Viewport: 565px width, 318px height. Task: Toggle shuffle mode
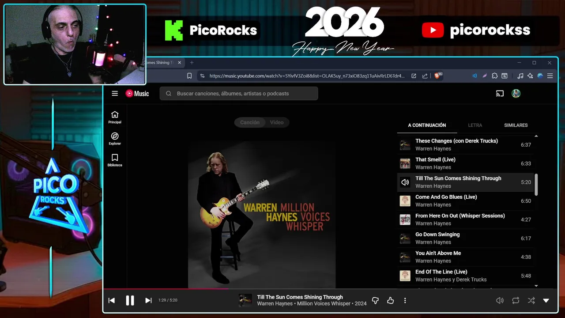coord(531,300)
